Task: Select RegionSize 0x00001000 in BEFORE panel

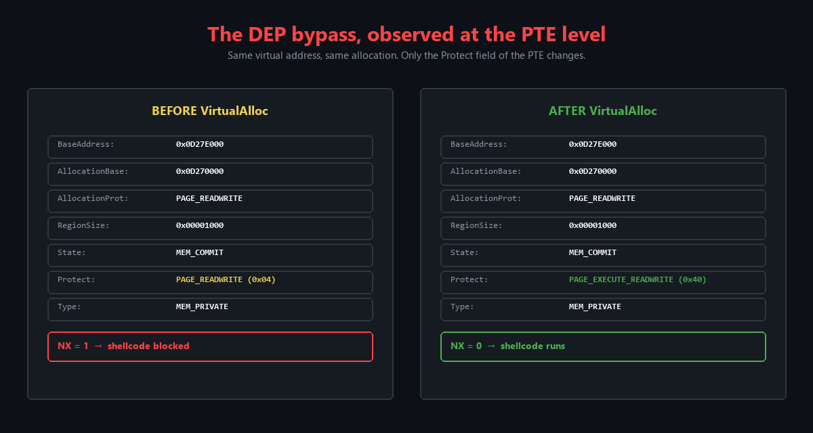Action: click(x=200, y=226)
